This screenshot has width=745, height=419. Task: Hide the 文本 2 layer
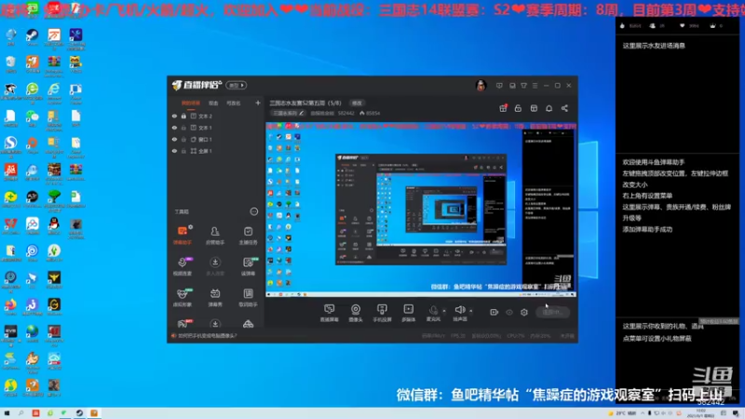point(174,115)
